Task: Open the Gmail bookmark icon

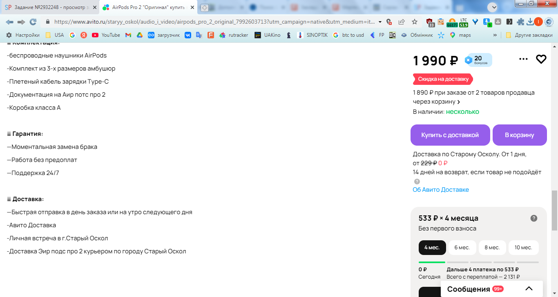Action: [x=128, y=35]
